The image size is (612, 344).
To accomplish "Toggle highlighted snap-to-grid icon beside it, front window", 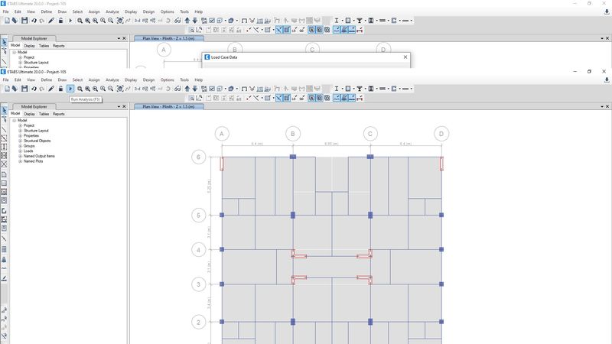I will tap(286, 98).
